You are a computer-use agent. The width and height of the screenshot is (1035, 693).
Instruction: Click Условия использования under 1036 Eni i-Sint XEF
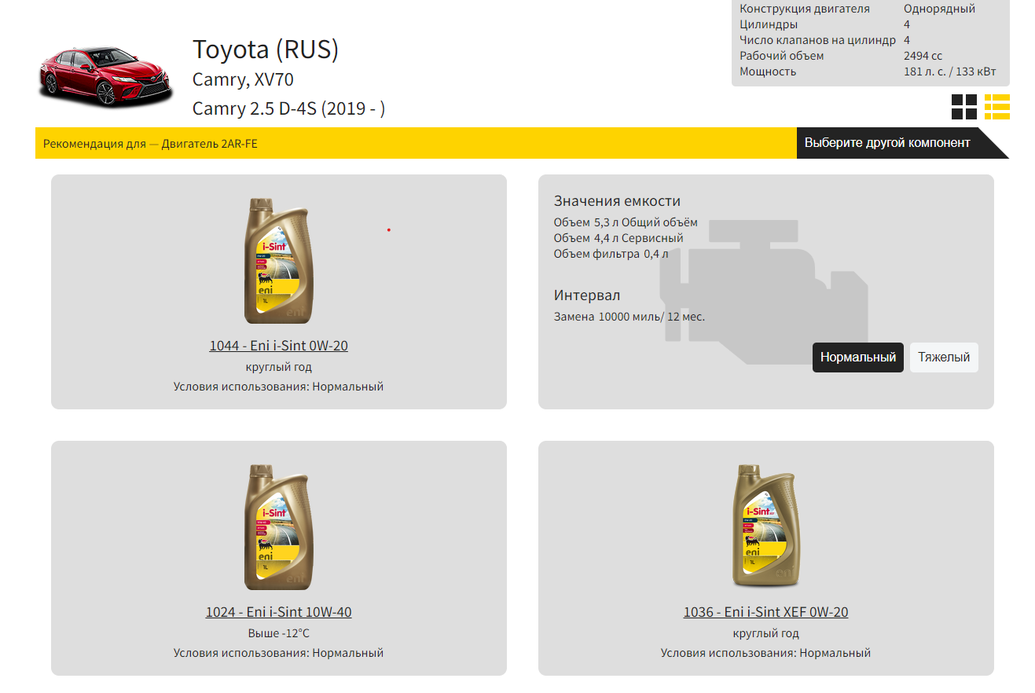pyautogui.click(x=765, y=653)
